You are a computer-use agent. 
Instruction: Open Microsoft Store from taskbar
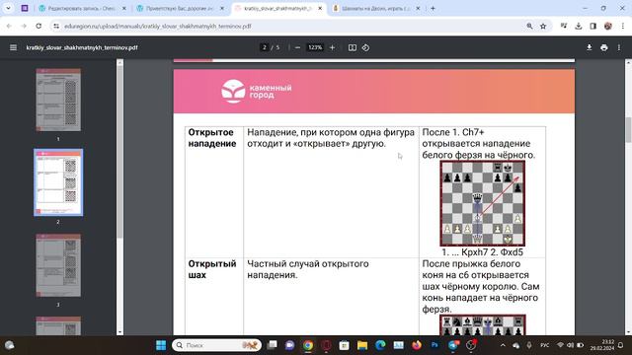point(344,345)
